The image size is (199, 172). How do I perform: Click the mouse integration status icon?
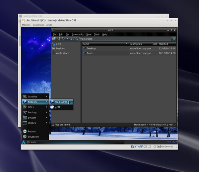tap(155, 146)
